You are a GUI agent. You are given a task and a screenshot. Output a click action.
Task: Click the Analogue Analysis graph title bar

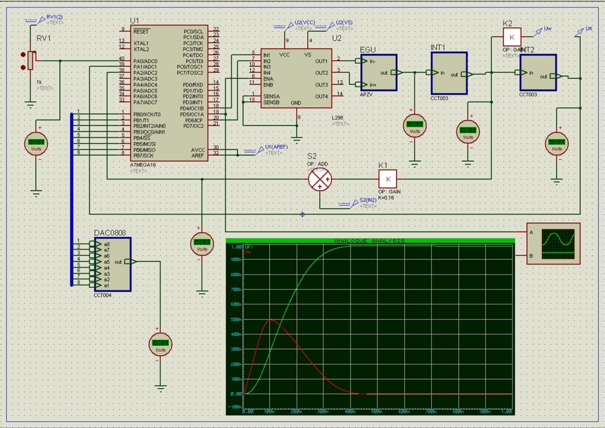point(369,241)
